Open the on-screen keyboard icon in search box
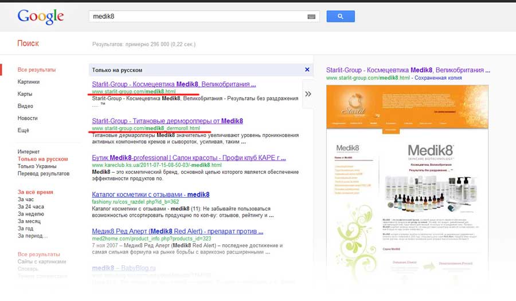The height and width of the screenshot is (301, 516). (311, 17)
